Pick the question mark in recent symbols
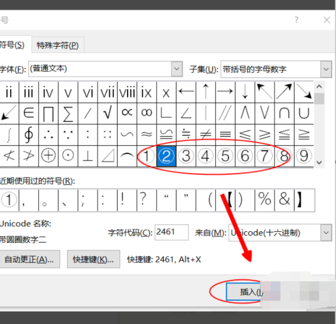This screenshot has height=324, width=336. [x=147, y=200]
